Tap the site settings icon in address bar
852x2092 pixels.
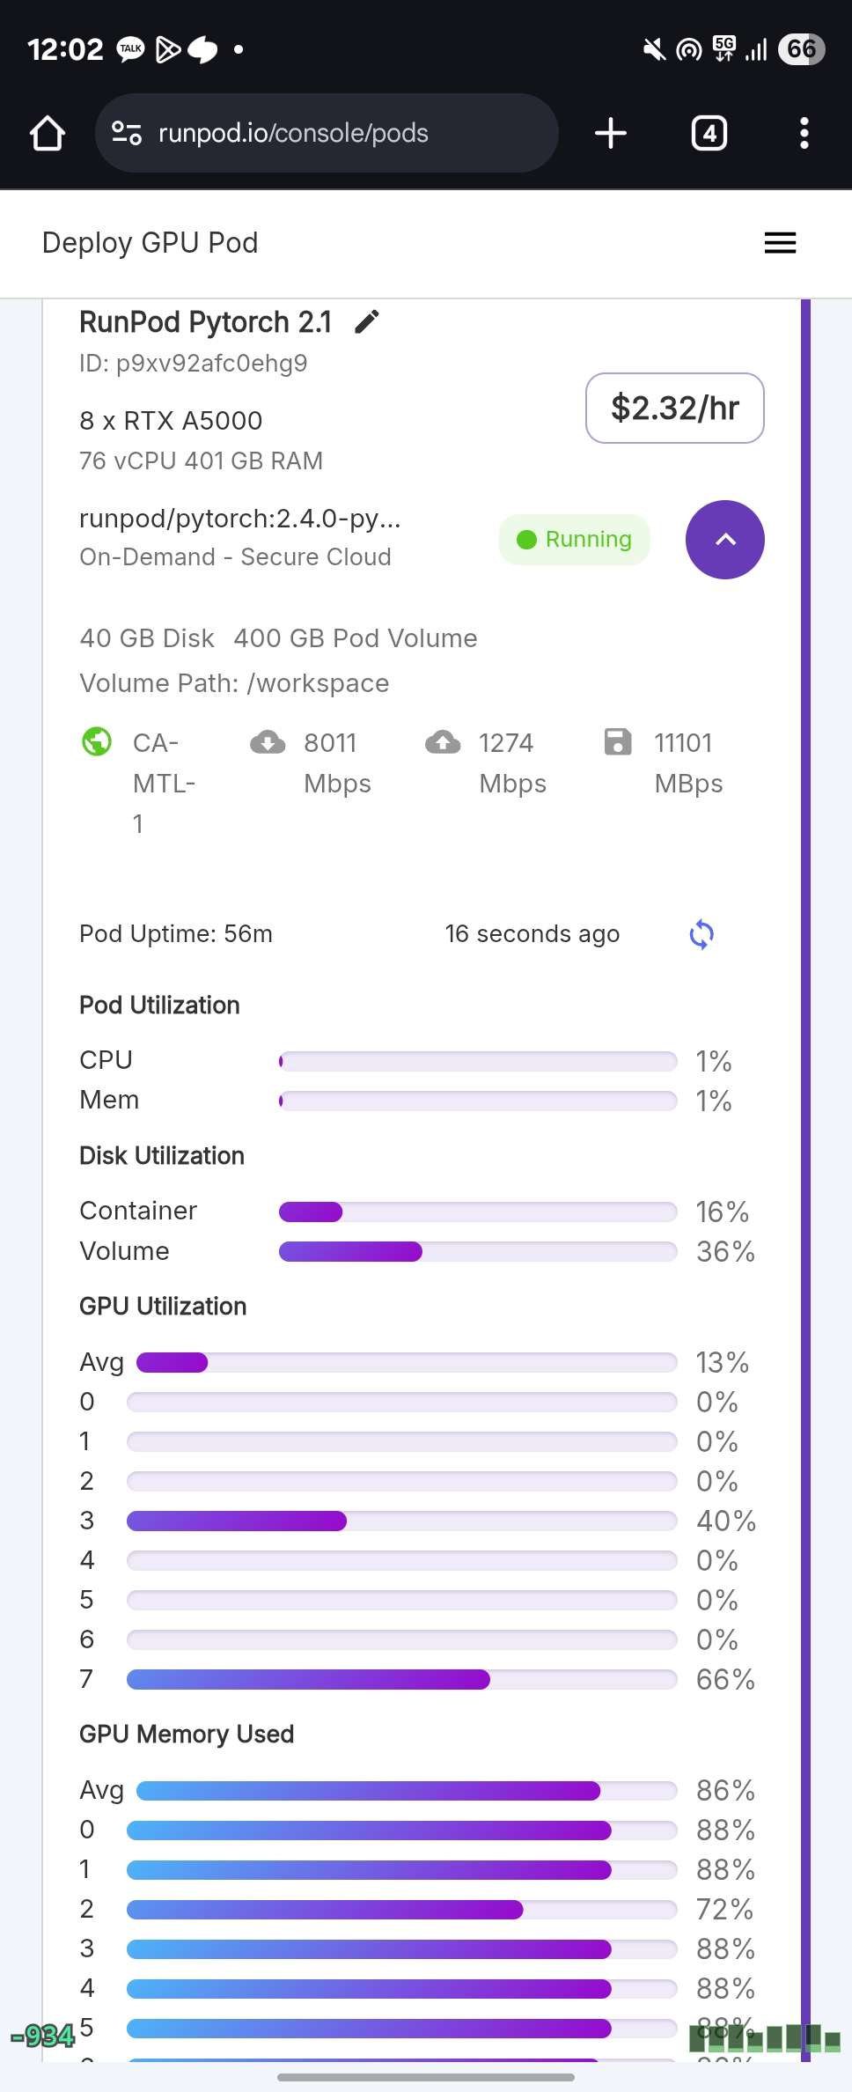click(x=127, y=134)
